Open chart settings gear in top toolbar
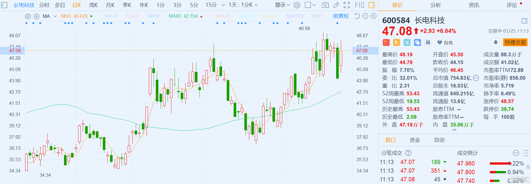Screen dimensions: 531x184 (297, 5)
